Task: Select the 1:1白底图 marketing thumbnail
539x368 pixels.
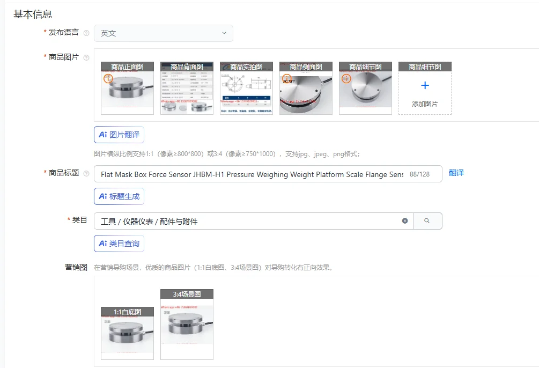Action: click(127, 333)
